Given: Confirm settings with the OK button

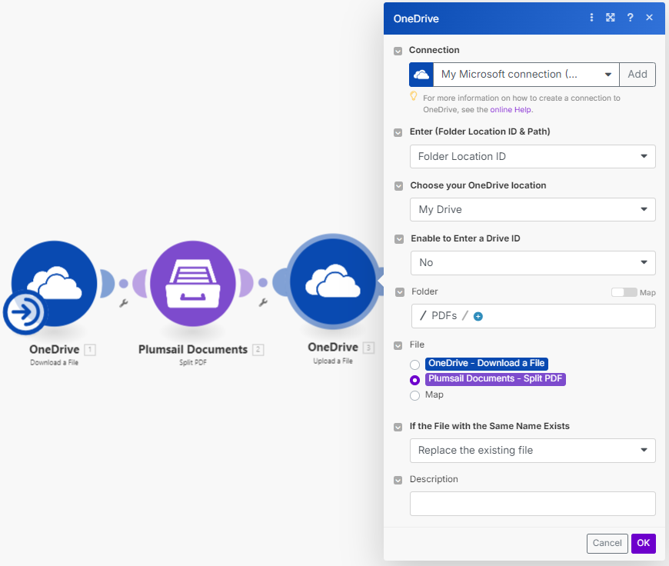Looking at the screenshot, I should (x=644, y=543).
